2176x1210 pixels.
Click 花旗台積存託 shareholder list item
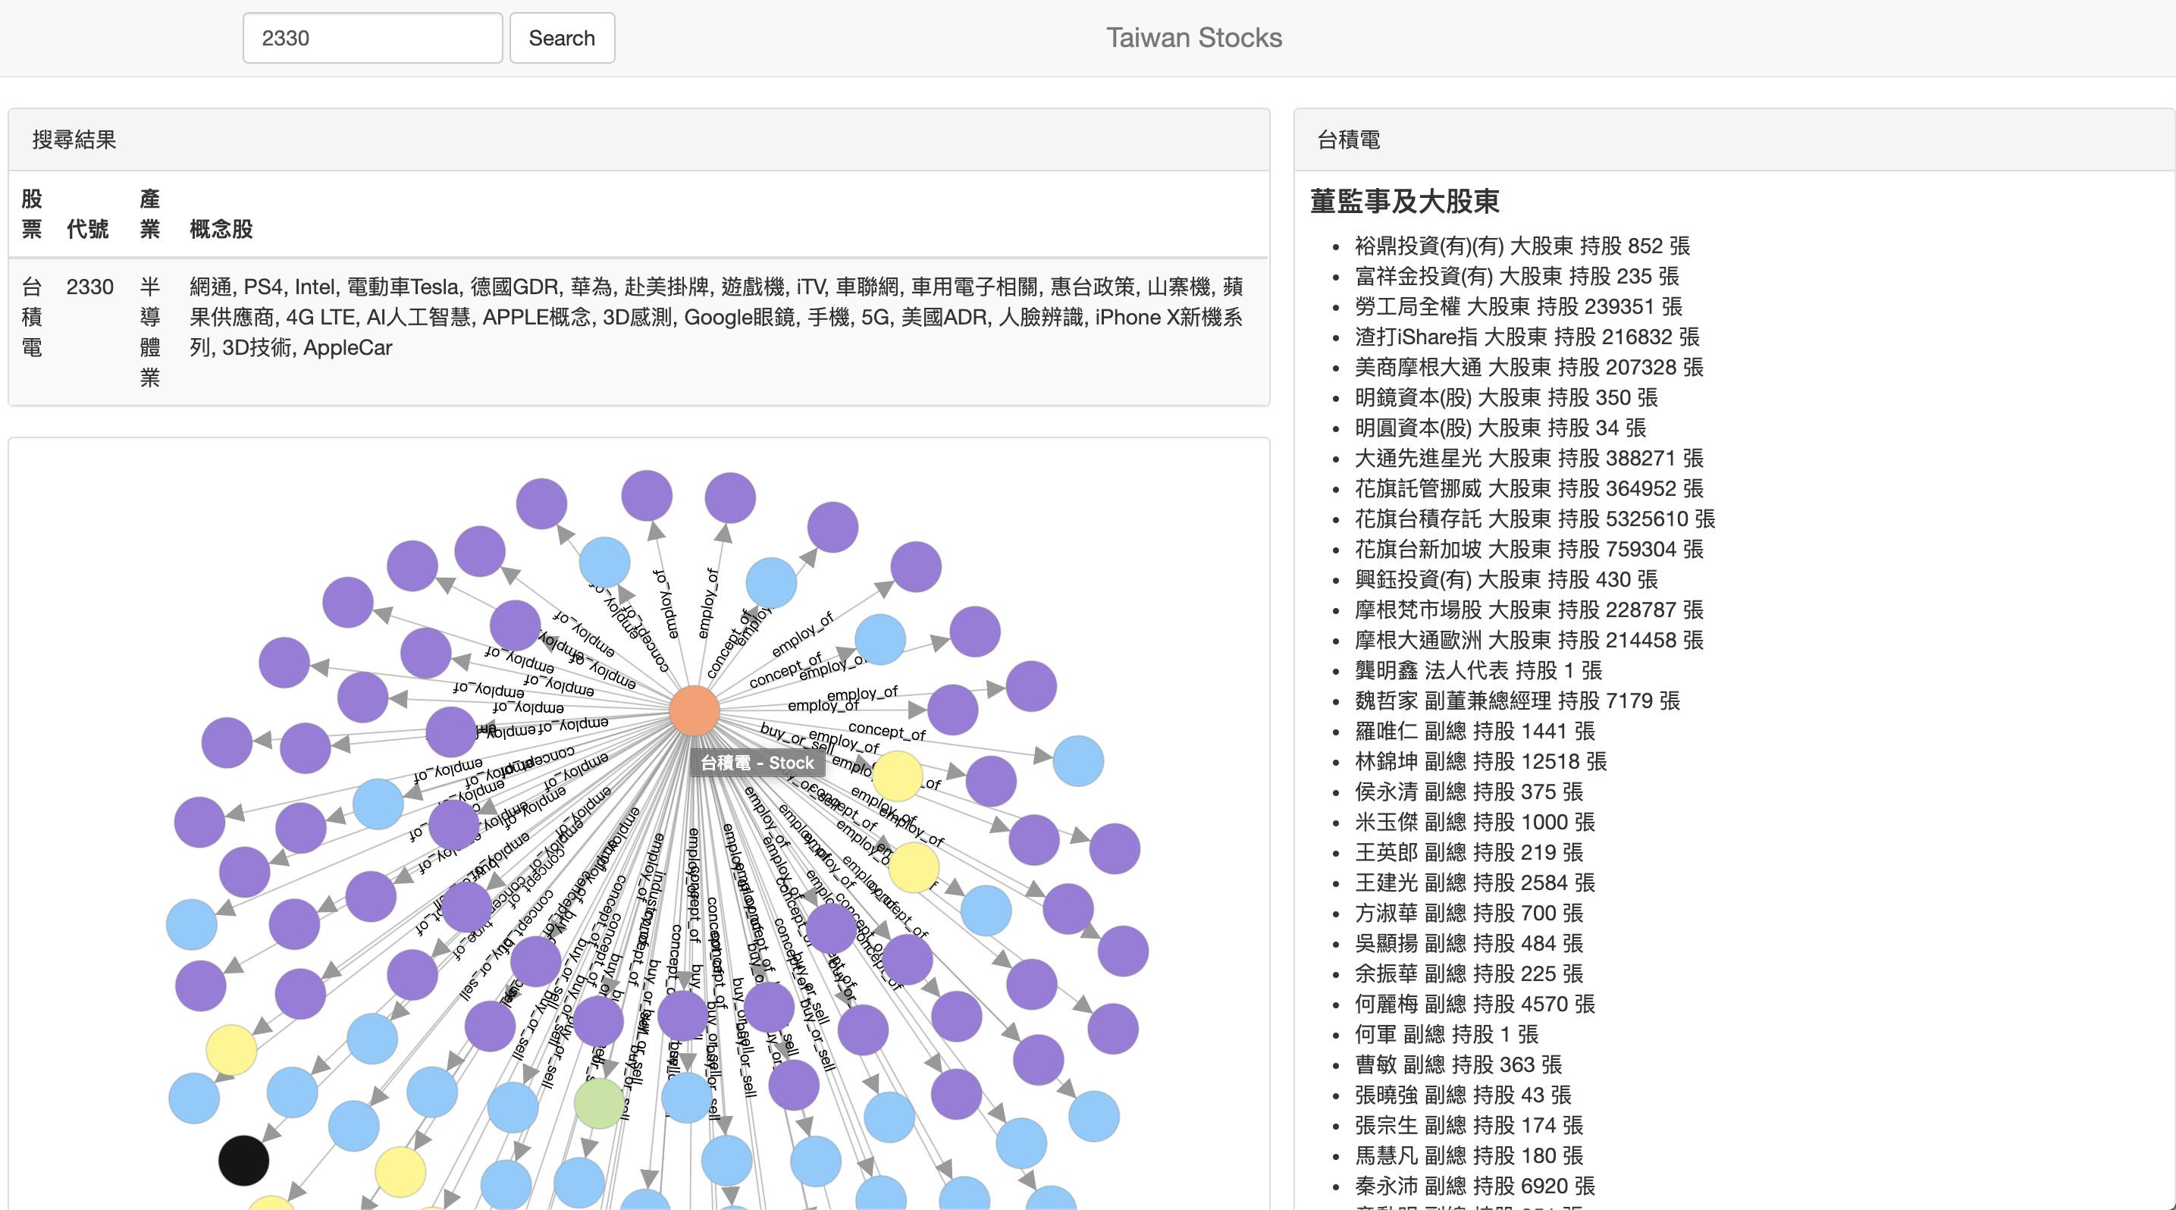[x=1534, y=519]
